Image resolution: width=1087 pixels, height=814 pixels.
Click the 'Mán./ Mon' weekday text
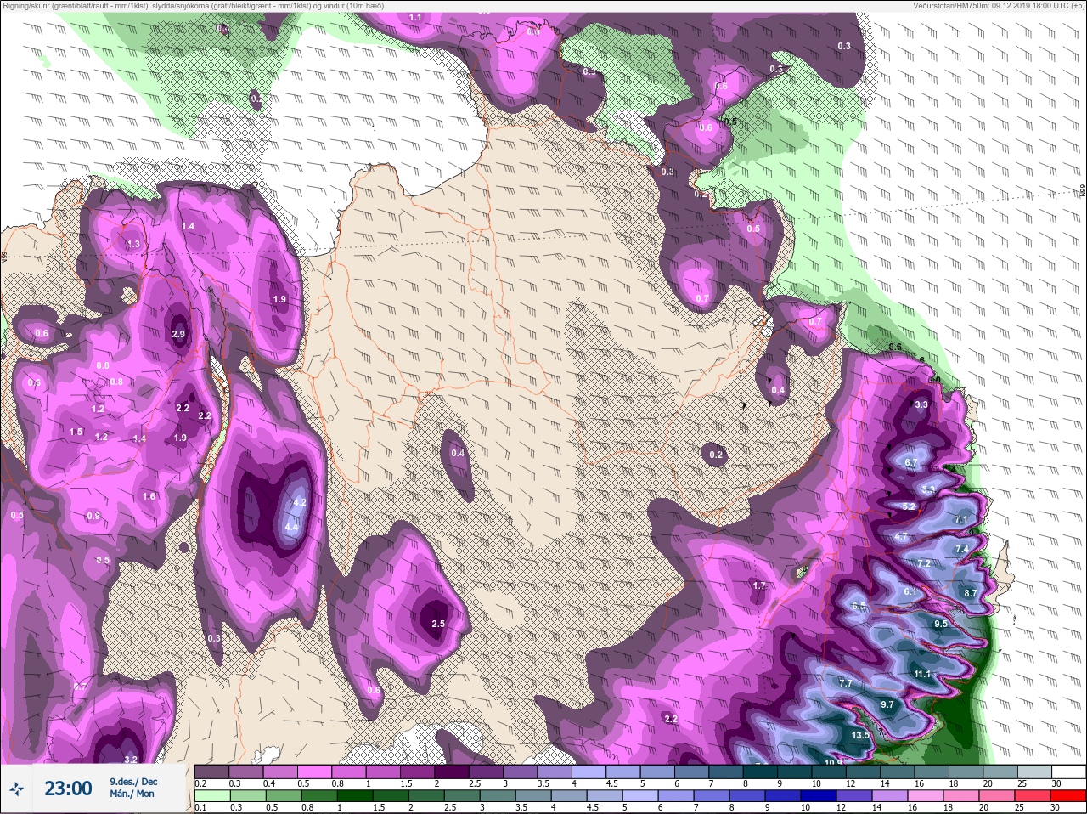pyautogui.click(x=132, y=794)
